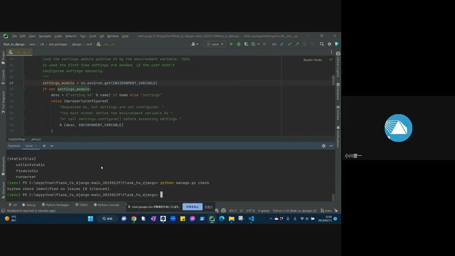Screen dimensions: 455x256
Task: Open the Refactor menu
Action: tap(71, 36)
